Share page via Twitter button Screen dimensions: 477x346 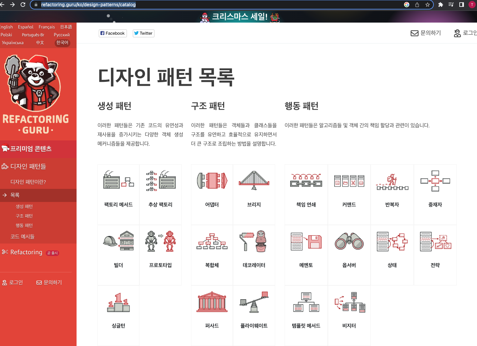click(143, 33)
